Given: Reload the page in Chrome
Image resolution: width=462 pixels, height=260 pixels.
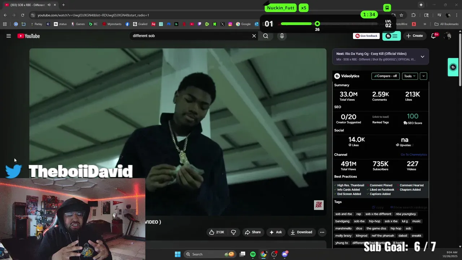Looking at the screenshot, I should click(22, 15).
